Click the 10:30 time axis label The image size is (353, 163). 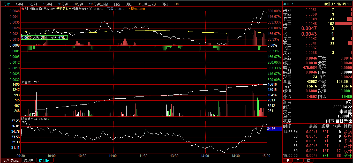click(82, 156)
